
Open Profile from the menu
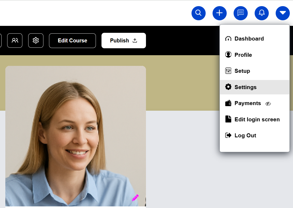coord(243,55)
